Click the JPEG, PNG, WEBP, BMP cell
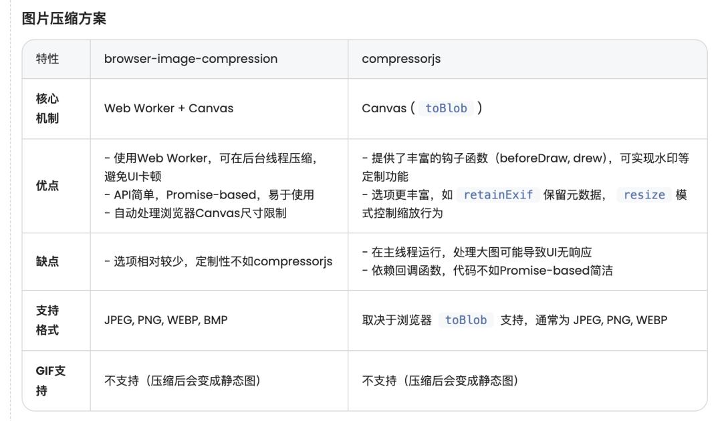 pyautogui.click(x=166, y=320)
